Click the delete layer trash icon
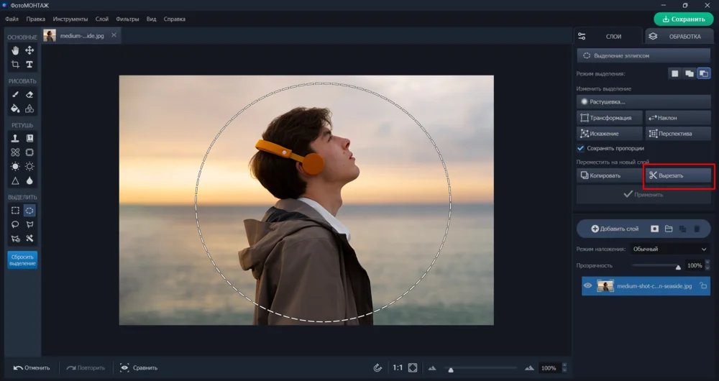The width and height of the screenshot is (719, 381). tap(697, 229)
